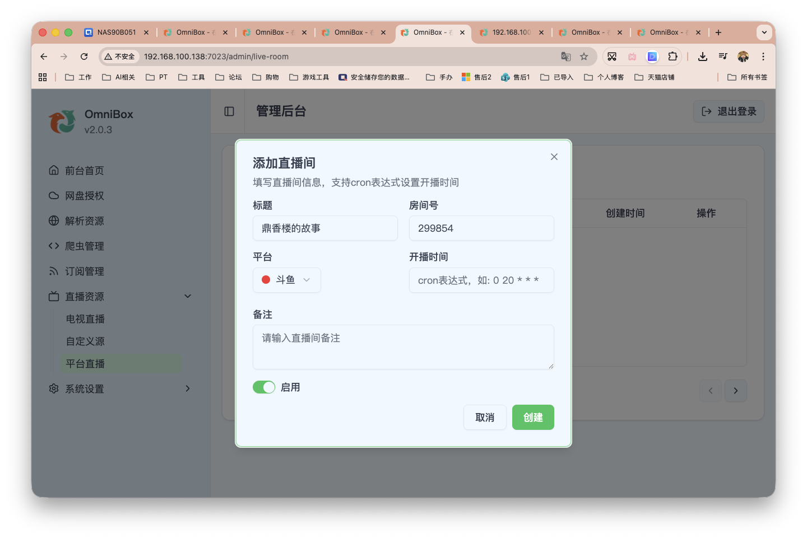Click the sidebar collapse panel icon

pyautogui.click(x=228, y=111)
